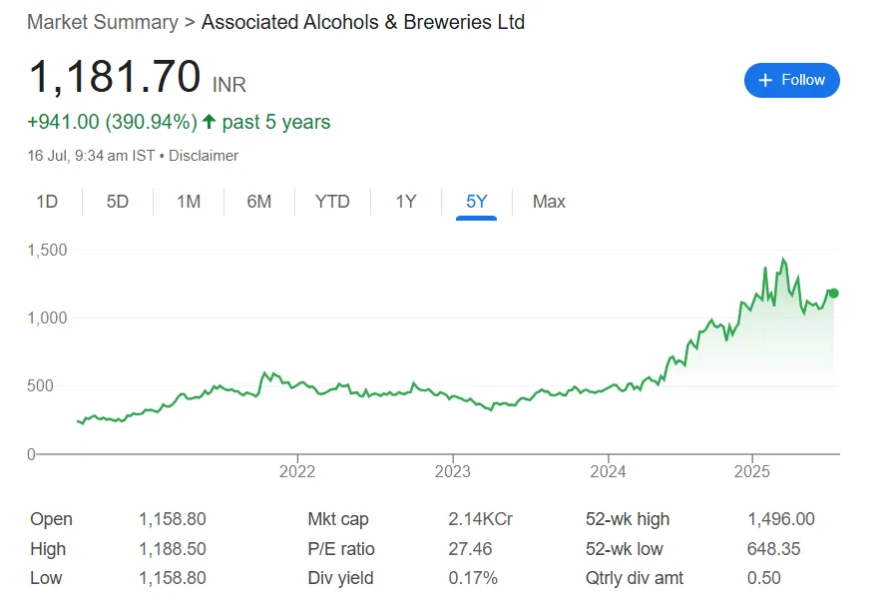Screen dimensions: 887x606
Task: Click the High value 1,188.50
Action: point(173,549)
